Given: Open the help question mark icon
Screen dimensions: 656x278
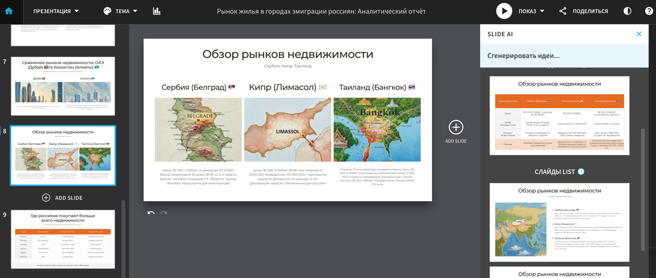Looking at the screenshot, I should [x=649, y=11].
